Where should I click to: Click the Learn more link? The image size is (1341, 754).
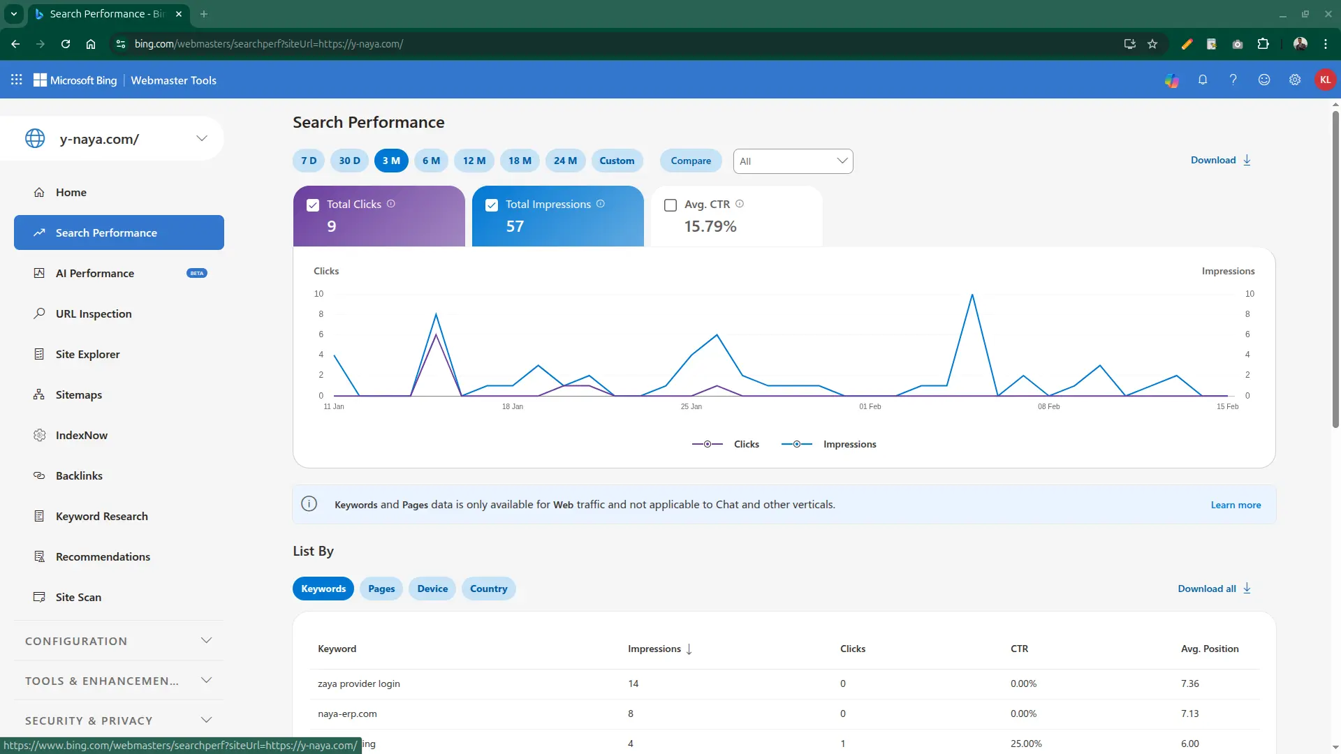(1235, 504)
